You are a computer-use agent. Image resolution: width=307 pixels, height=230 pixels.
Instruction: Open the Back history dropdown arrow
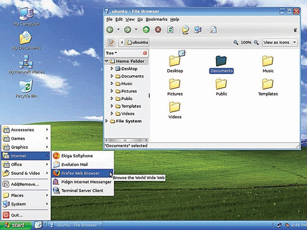tap(118, 29)
